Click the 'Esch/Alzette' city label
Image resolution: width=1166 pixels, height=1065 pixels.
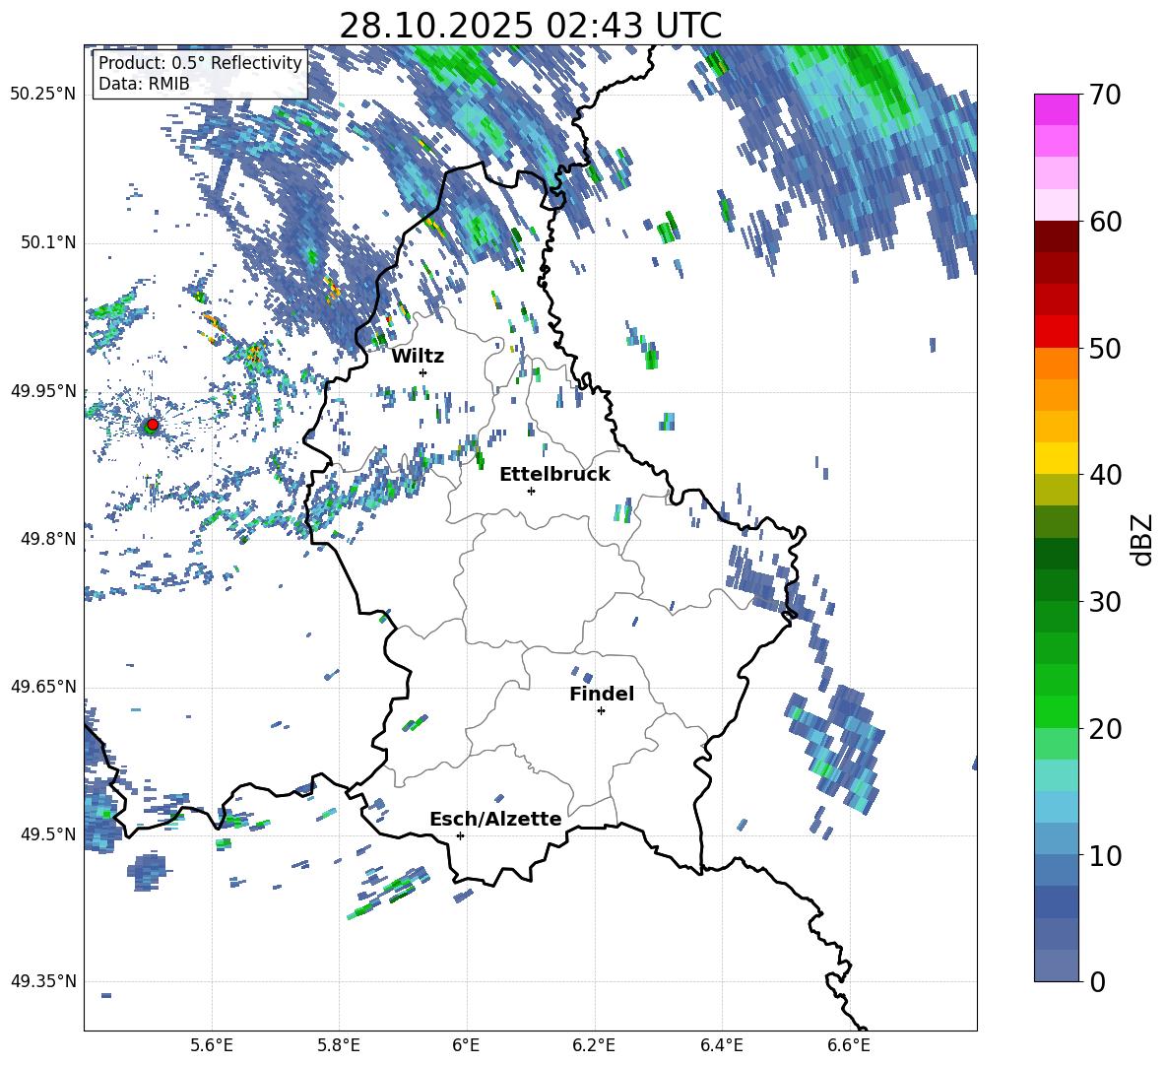pyautogui.click(x=495, y=819)
